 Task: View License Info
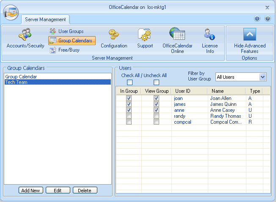(x=210, y=41)
